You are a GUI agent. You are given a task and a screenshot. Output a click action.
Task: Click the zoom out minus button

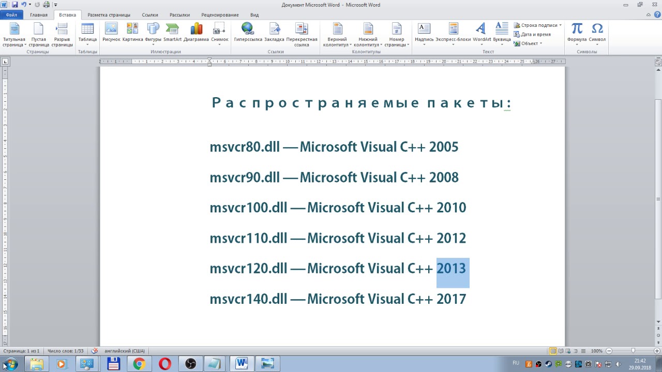point(609,351)
